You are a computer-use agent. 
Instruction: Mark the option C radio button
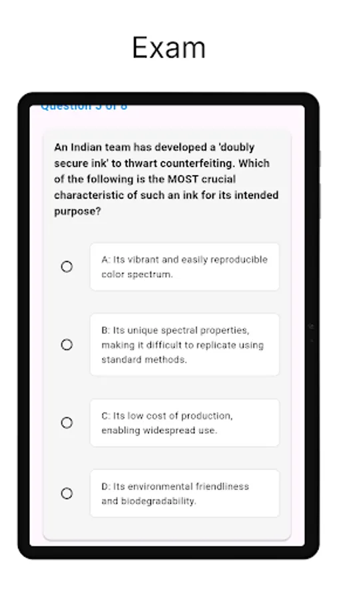67,423
